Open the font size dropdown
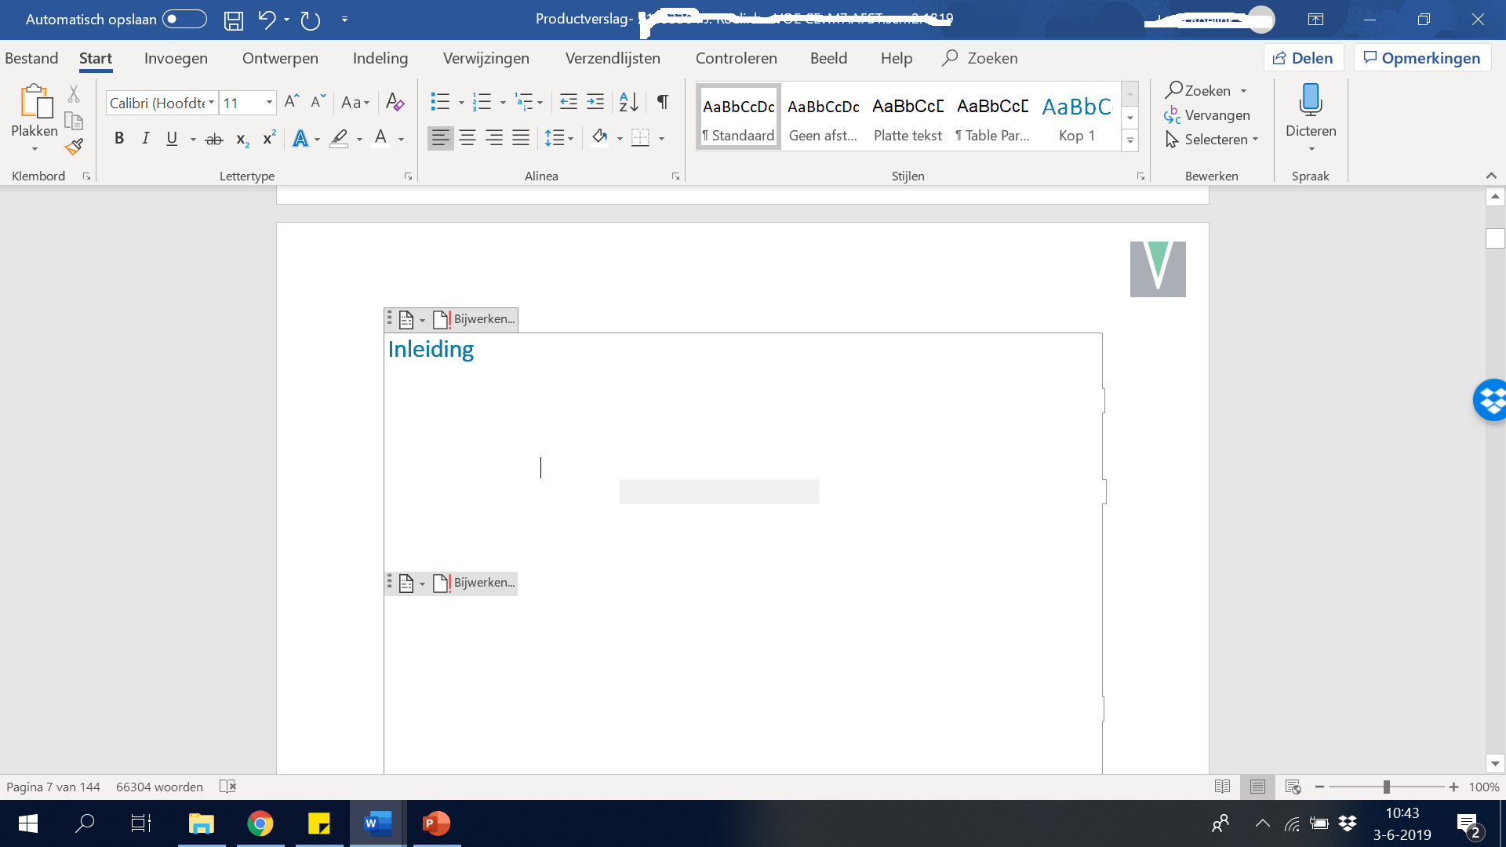Viewport: 1506px width, 847px height. point(269,103)
